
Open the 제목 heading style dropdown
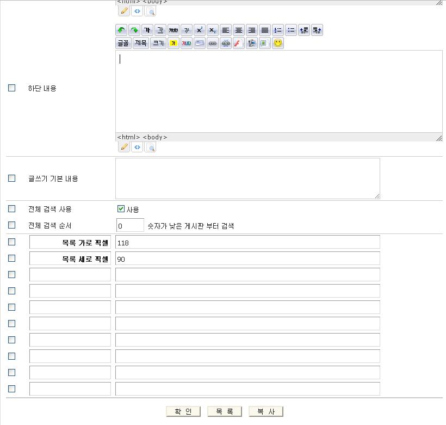click(x=141, y=44)
